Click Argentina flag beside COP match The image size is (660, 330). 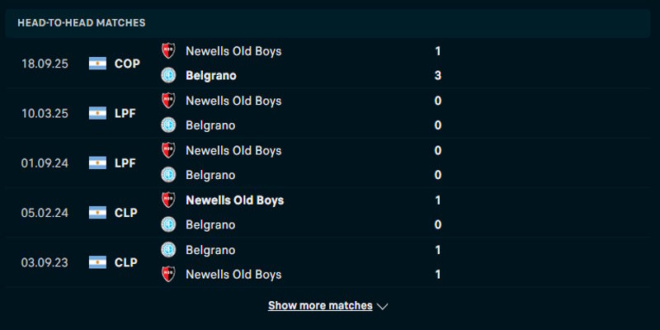98,64
